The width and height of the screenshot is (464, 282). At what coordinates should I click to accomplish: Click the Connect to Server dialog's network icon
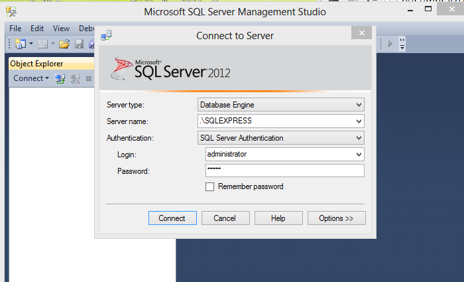(x=106, y=36)
